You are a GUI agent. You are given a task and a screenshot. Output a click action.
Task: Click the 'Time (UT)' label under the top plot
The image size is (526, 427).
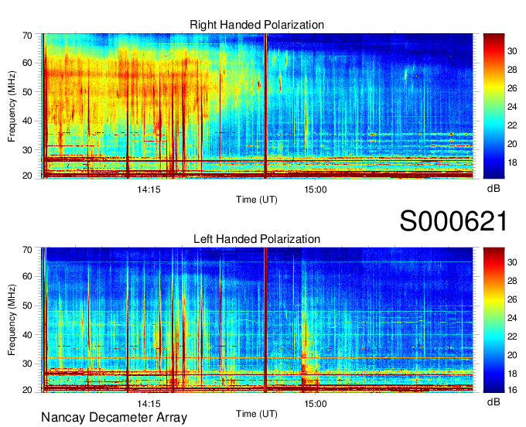(x=257, y=200)
